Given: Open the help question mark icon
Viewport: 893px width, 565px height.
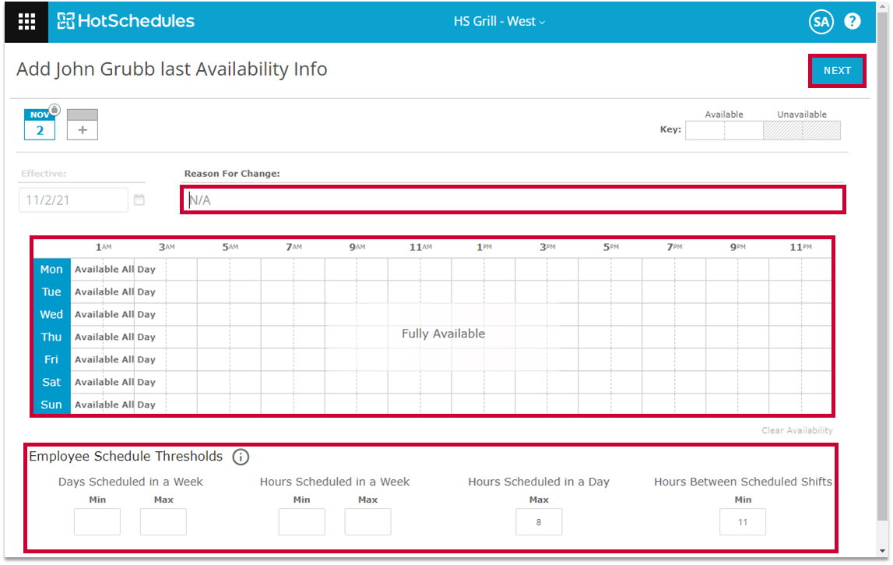Looking at the screenshot, I should tap(853, 22).
